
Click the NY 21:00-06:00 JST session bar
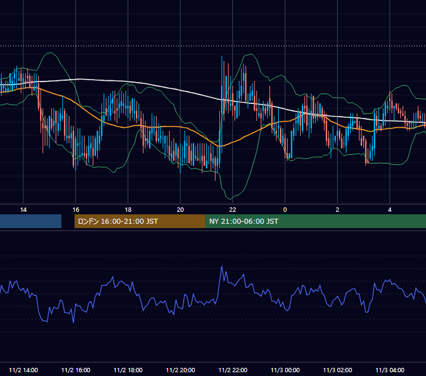pyautogui.click(x=315, y=221)
